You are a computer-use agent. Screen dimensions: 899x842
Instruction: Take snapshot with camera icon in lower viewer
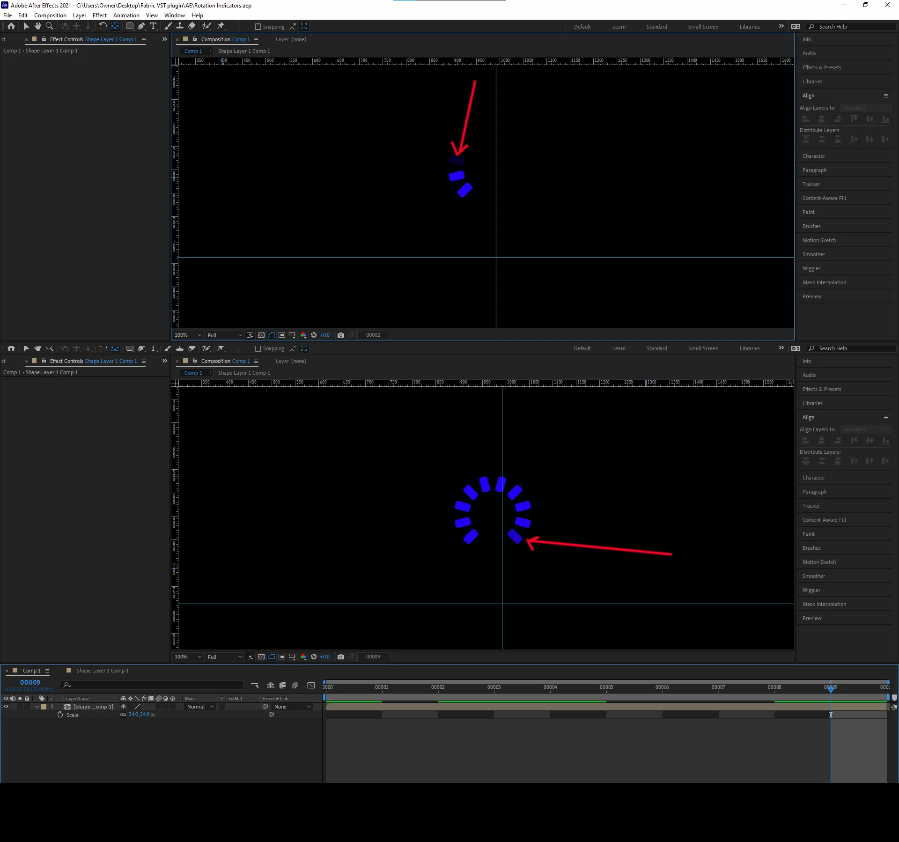tap(341, 657)
